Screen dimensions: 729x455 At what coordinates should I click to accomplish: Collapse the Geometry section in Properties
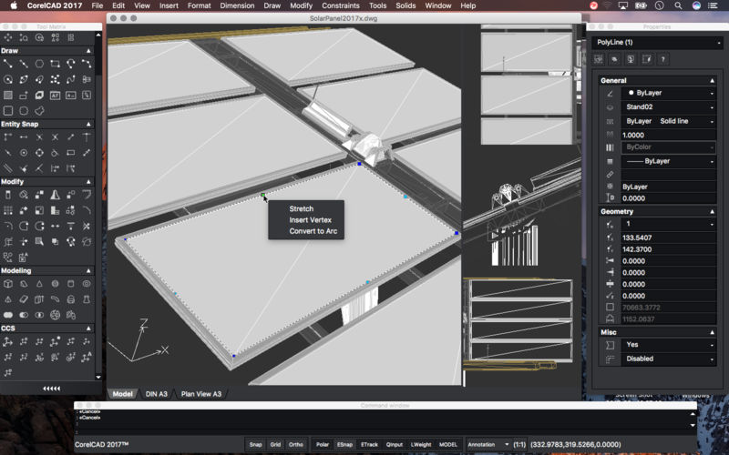coord(712,211)
